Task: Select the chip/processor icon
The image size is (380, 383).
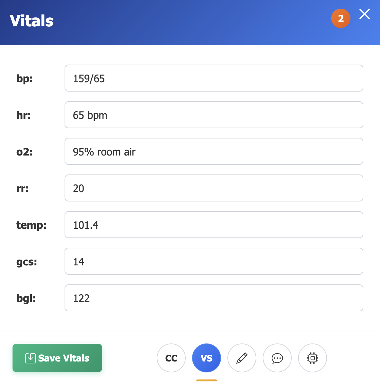Action: tap(312, 358)
